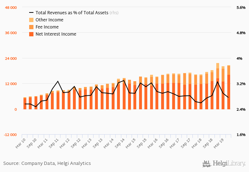249x172 pixels.
Task: Click the Fee Income legend color square
Action: [x=31, y=27]
